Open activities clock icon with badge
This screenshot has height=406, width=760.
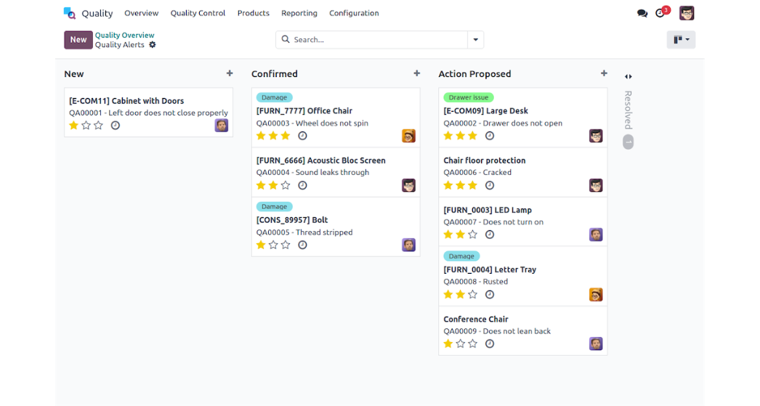point(660,13)
